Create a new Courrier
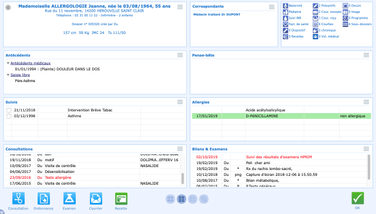 96,198
